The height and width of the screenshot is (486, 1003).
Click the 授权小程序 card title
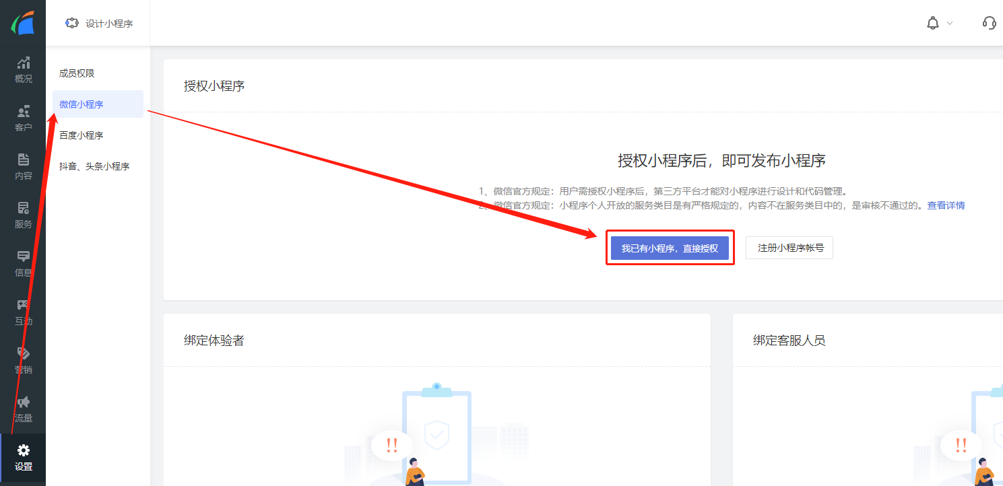tap(214, 86)
